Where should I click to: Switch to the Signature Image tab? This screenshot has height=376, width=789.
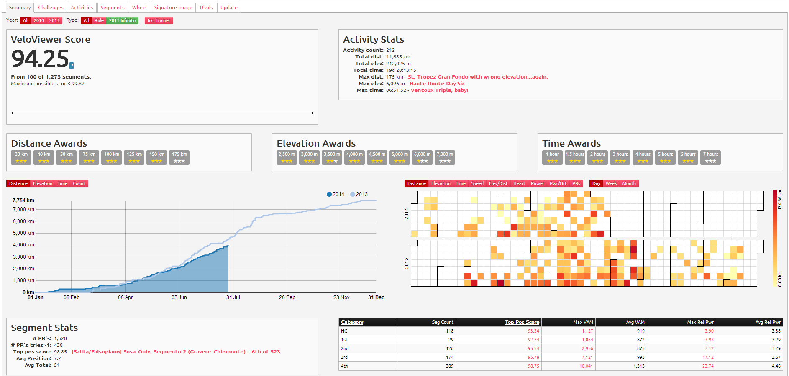pyautogui.click(x=173, y=8)
